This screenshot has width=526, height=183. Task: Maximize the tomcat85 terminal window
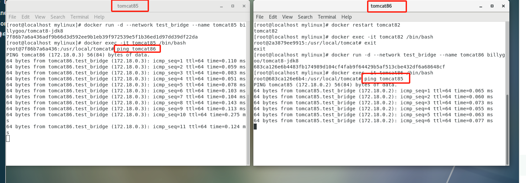click(x=233, y=6)
